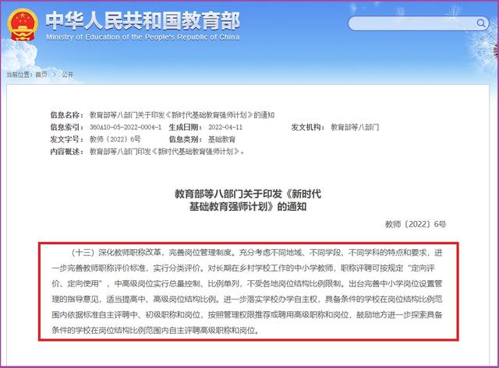The height and width of the screenshot is (368, 499).
Task: Click the index number 360A10-05-2022-0004-1
Action: (x=126, y=127)
